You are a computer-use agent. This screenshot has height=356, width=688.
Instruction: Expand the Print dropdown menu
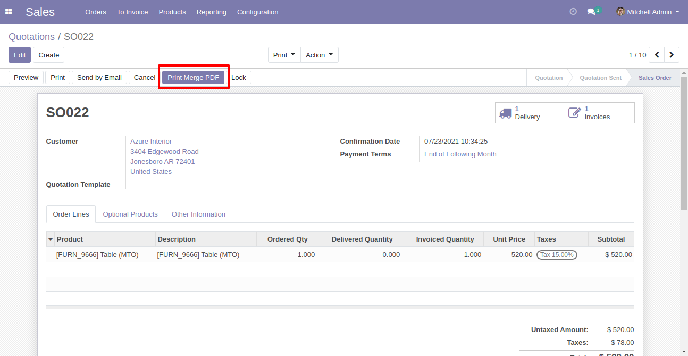284,55
